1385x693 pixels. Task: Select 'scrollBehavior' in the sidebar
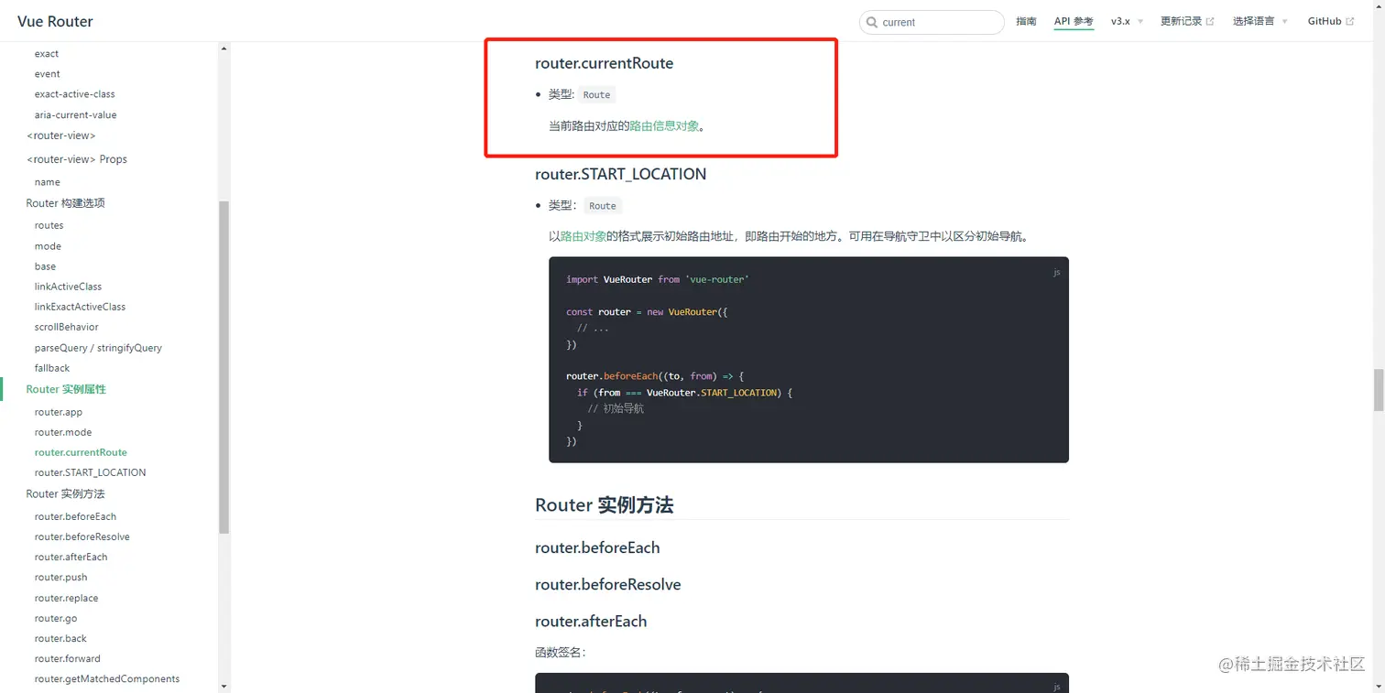[67, 327]
